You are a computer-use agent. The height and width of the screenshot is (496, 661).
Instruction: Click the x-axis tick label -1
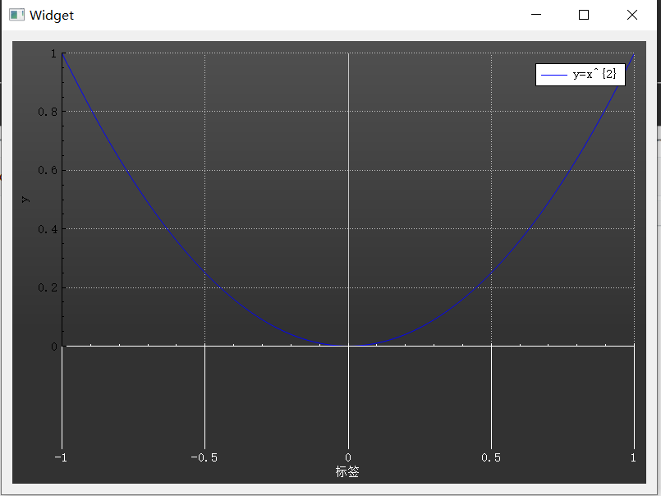click(x=61, y=457)
